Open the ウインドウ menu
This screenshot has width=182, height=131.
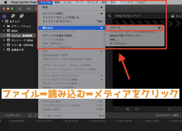(126, 2)
